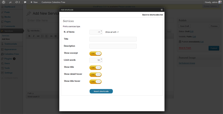
Task: Go back to shortcodes list
Action: (x=153, y=15)
